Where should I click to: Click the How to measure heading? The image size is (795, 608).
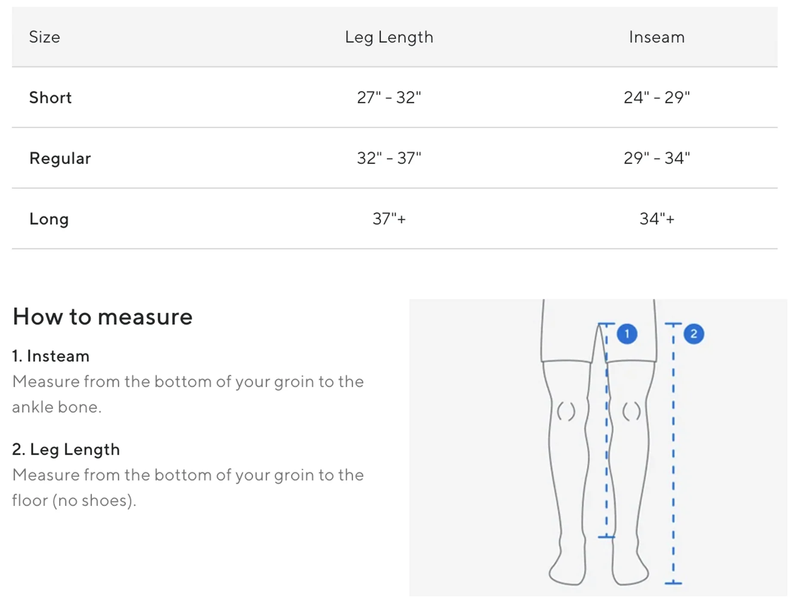tap(102, 316)
